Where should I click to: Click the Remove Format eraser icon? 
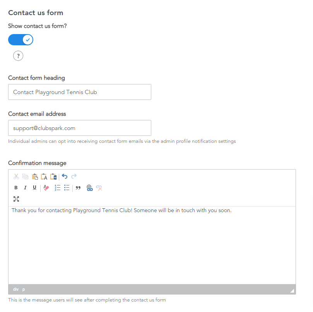[46, 188]
